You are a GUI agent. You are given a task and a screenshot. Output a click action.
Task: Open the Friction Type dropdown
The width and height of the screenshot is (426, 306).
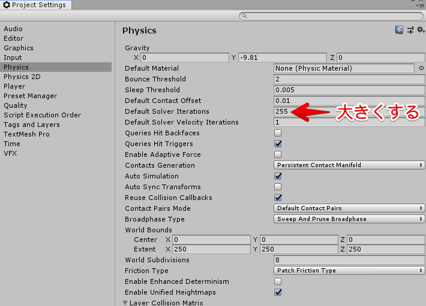(x=349, y=271)
